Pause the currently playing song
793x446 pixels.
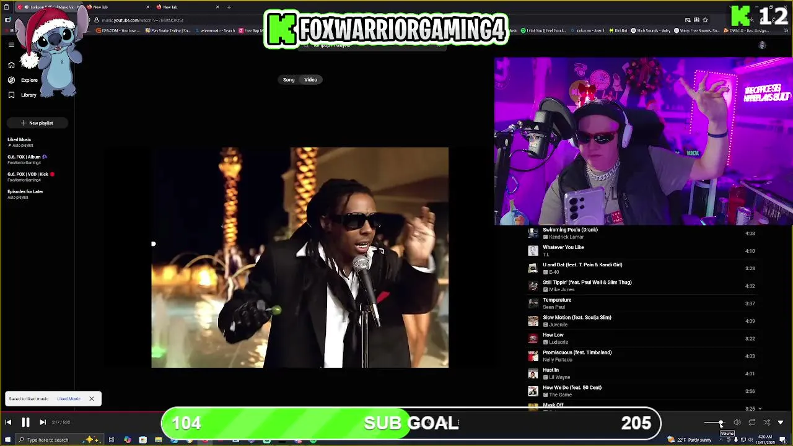(25, 422)
